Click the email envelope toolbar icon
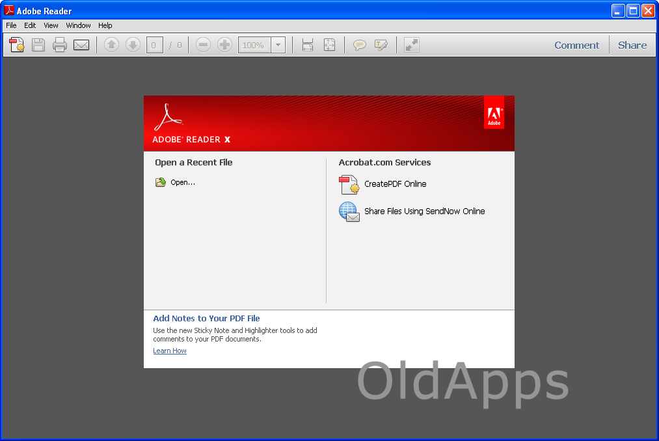The image size is (659, 441). coord(81,45)
